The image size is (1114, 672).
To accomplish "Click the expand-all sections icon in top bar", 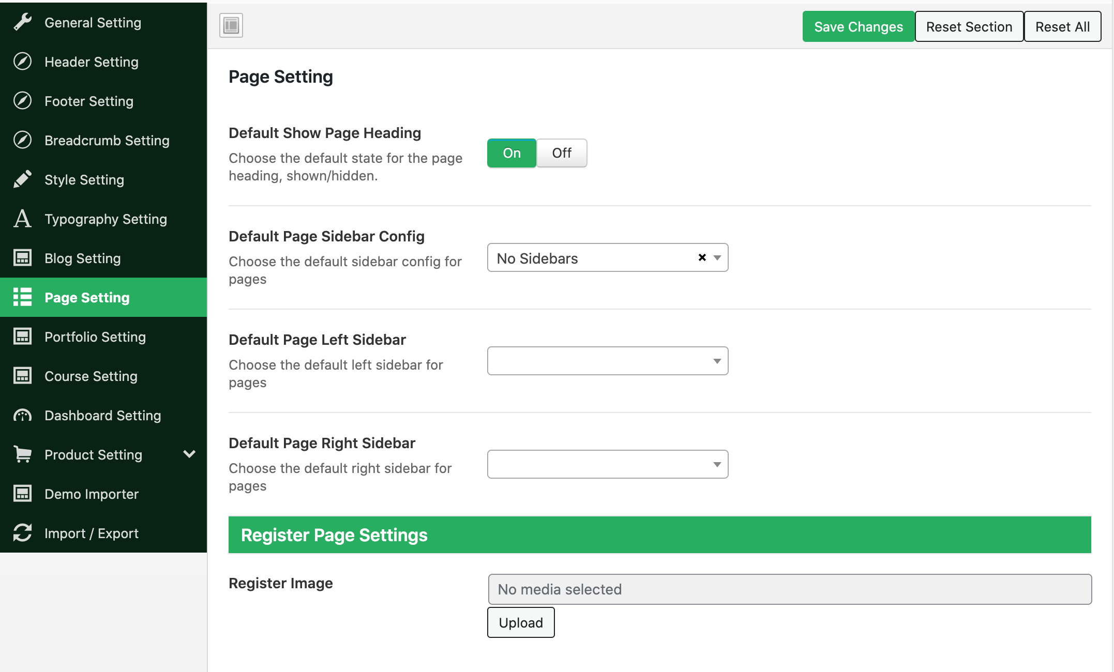I will [231, 25].
